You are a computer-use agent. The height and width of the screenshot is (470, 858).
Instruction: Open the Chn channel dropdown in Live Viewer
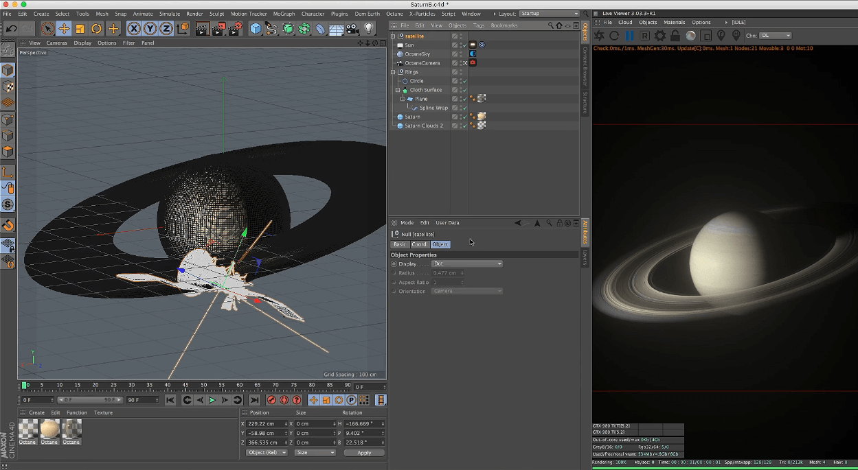775,36
